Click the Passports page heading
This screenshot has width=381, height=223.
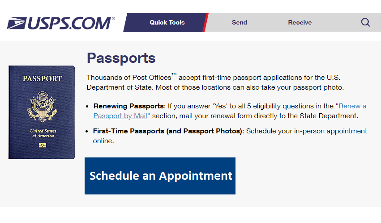(121, 58)
